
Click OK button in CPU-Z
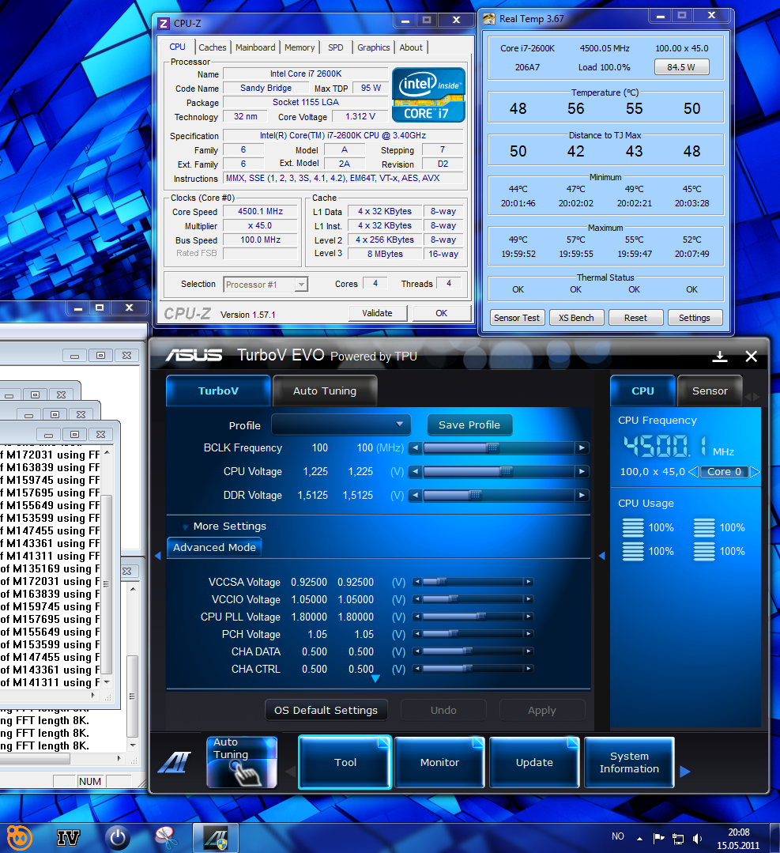click(x=441, y=313)
